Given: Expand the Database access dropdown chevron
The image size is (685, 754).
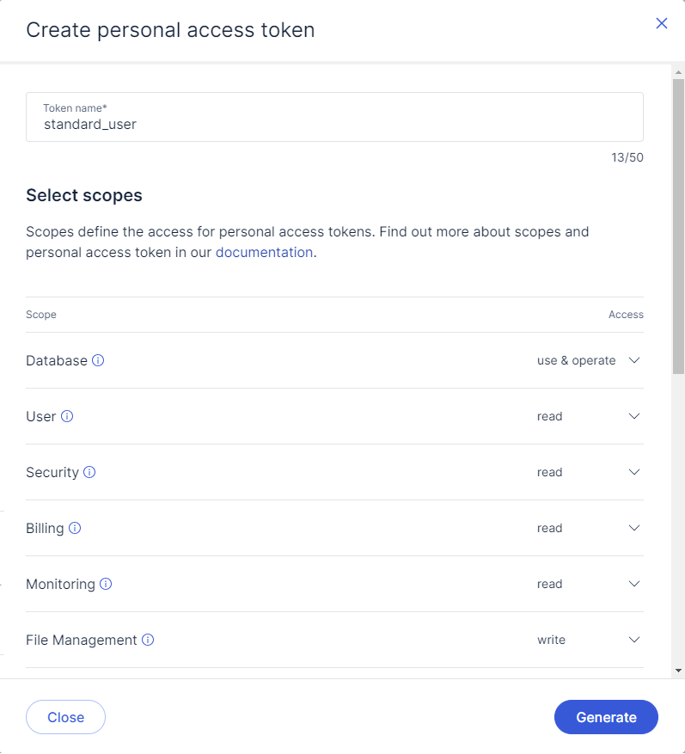Looking at the screenshot, I should 634,360.
